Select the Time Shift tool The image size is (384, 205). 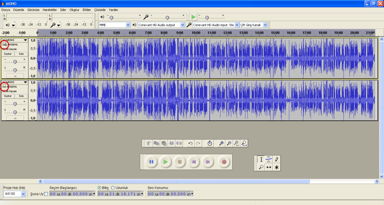268,167
